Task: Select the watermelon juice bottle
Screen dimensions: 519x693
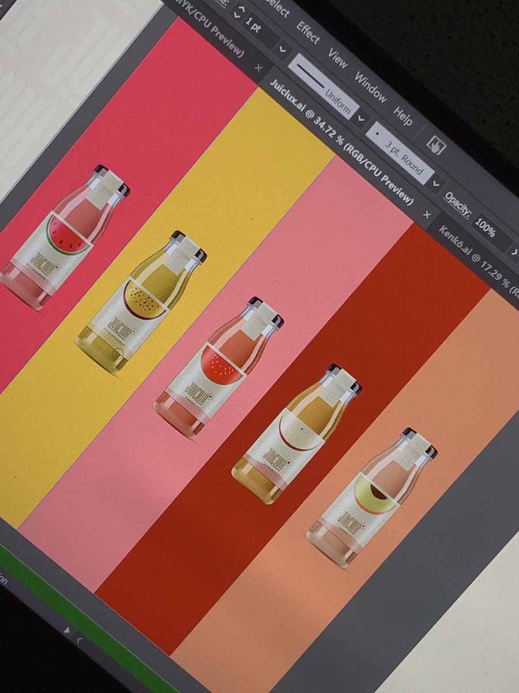Action: point(65,237)
